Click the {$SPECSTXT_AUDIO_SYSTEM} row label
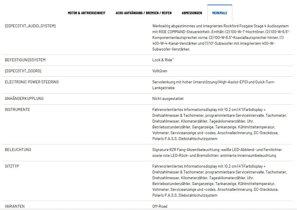This screenshot has width=297, height=210. (30, 26)
